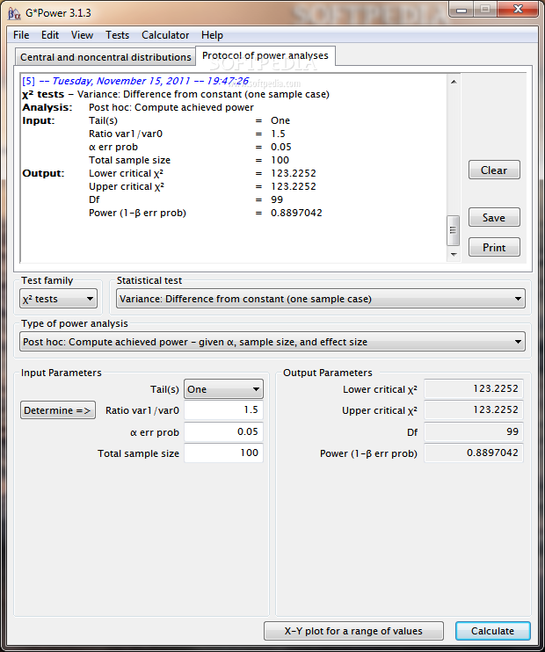Image resolution: width=545 pixels, height=652 pixels.
Task: Click the protocol scrollbar thumb
Action: (x=454, y=230)
